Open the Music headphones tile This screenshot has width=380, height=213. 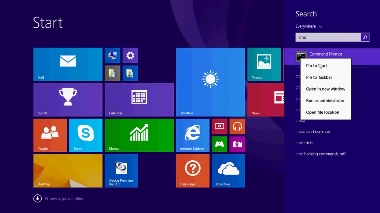pyautogui.click(x=237, y=126)
